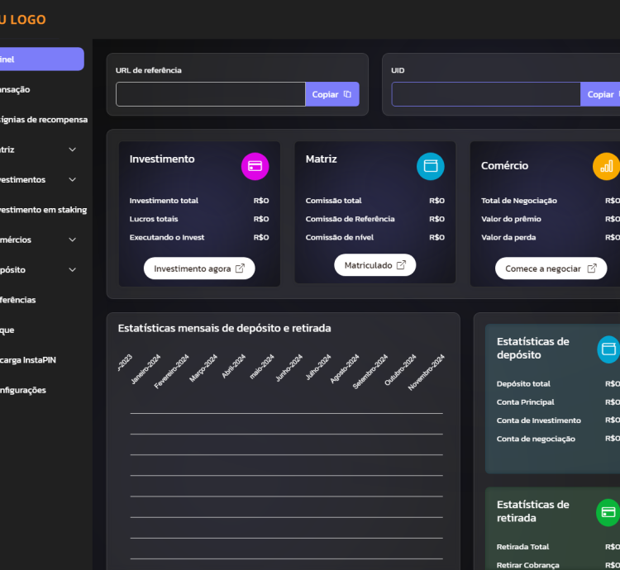This screenshot has width=620, height=570.
Task: Expand the Comércios sidebar submenu chevron
Action: [73, 240]
